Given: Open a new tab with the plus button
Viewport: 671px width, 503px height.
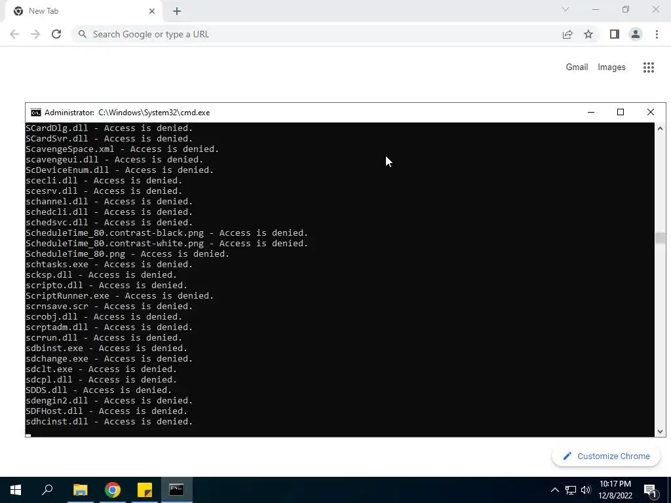Looking at the screenshot, I should coord(177,11).
